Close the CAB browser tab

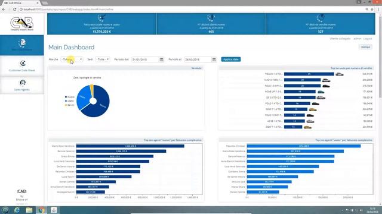pyautogui.click(x=38, y=3)
